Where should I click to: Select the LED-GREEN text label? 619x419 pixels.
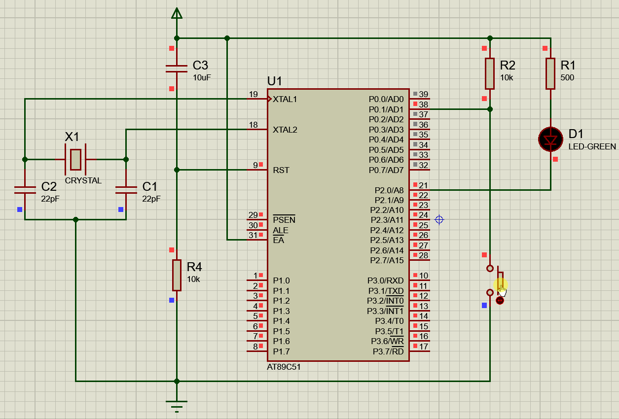[592, 146]
